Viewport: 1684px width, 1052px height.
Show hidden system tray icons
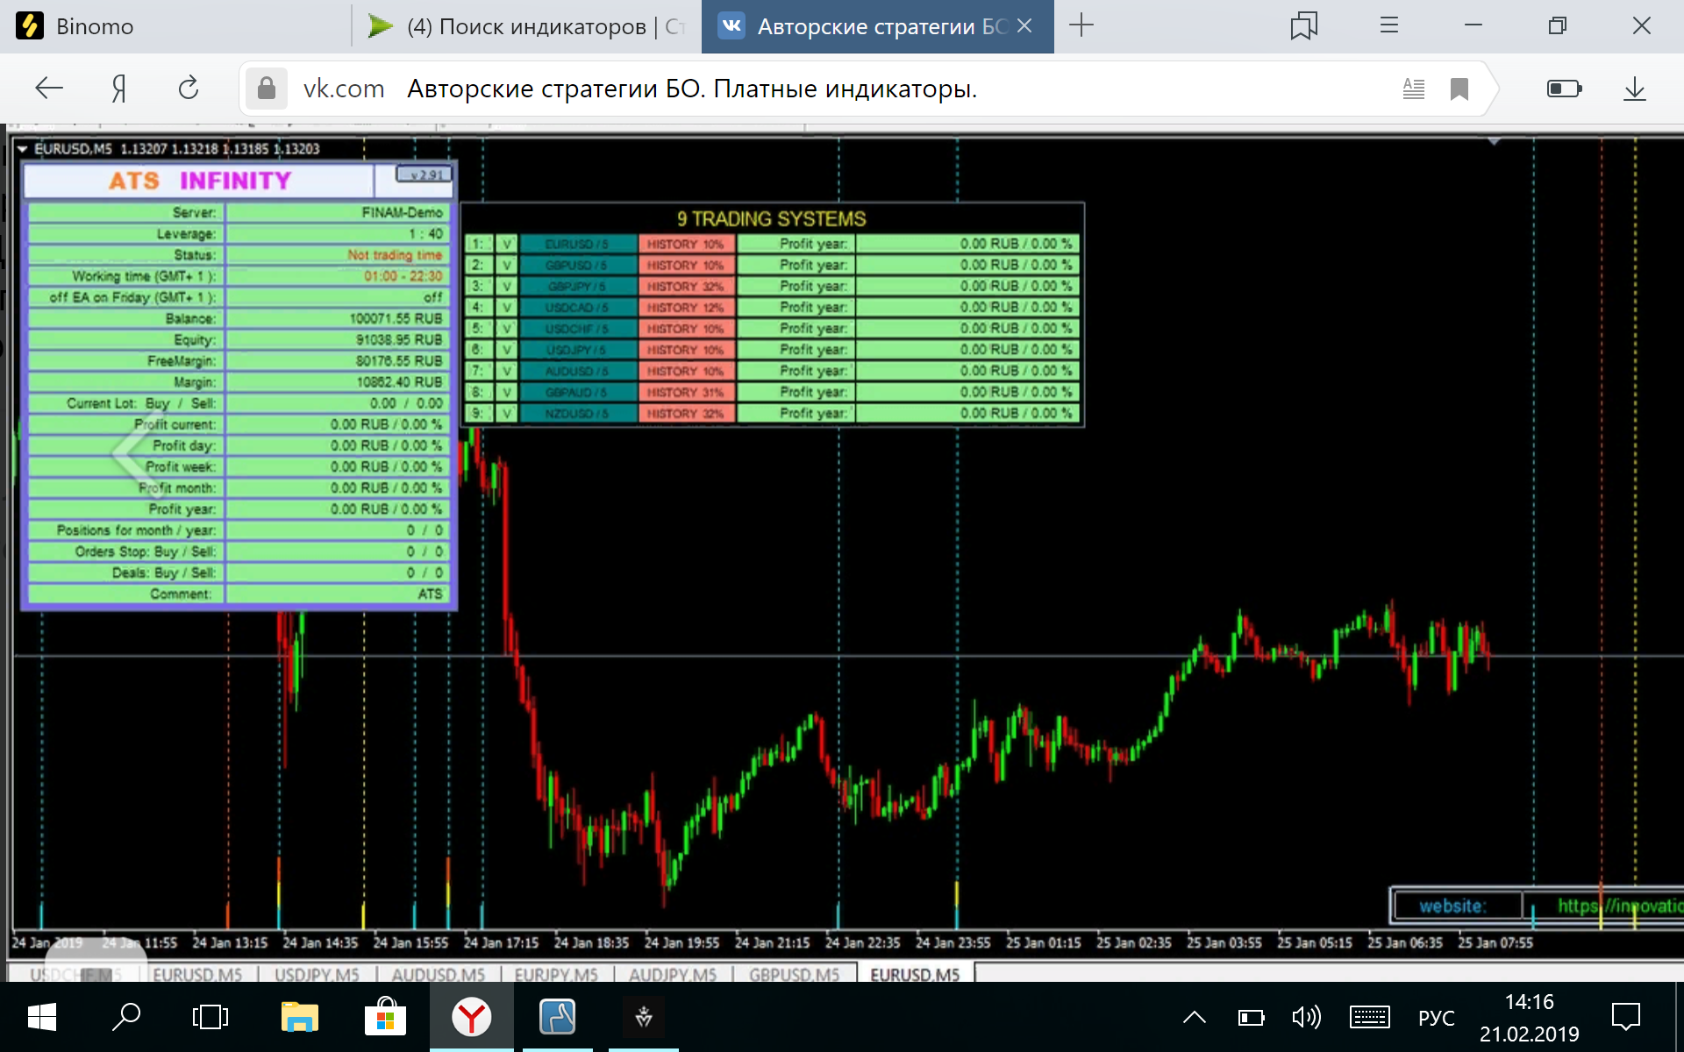tap(1195, 1017)
